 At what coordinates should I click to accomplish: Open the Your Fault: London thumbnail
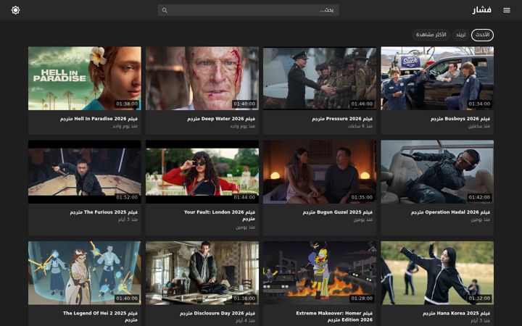click(x=202, y=172)
